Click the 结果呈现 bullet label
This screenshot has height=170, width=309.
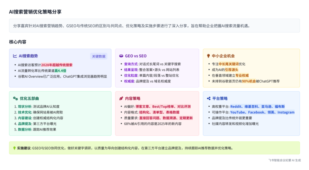[131, 70]
